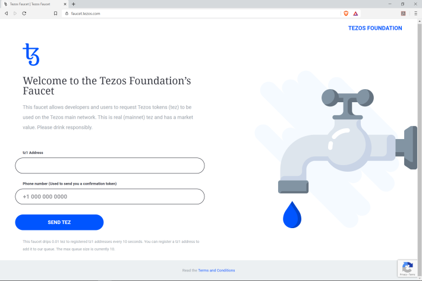Open a new tab with plus button

[x=74, y=4]
